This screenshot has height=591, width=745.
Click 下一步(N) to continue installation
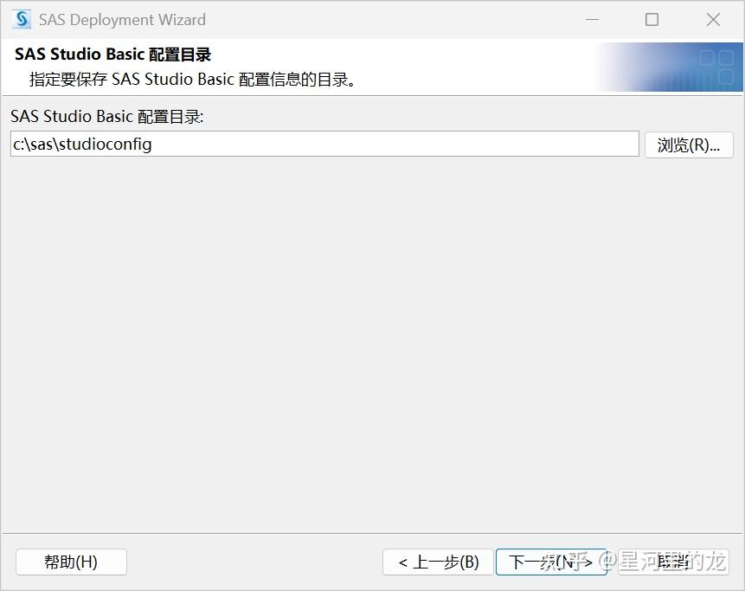pyautogui.click(x=552, y=562)
